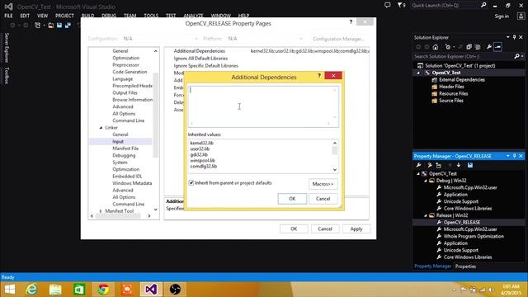Click OK in the Property Pages dialog
The image size is (528, 297).
pos(294,229)
